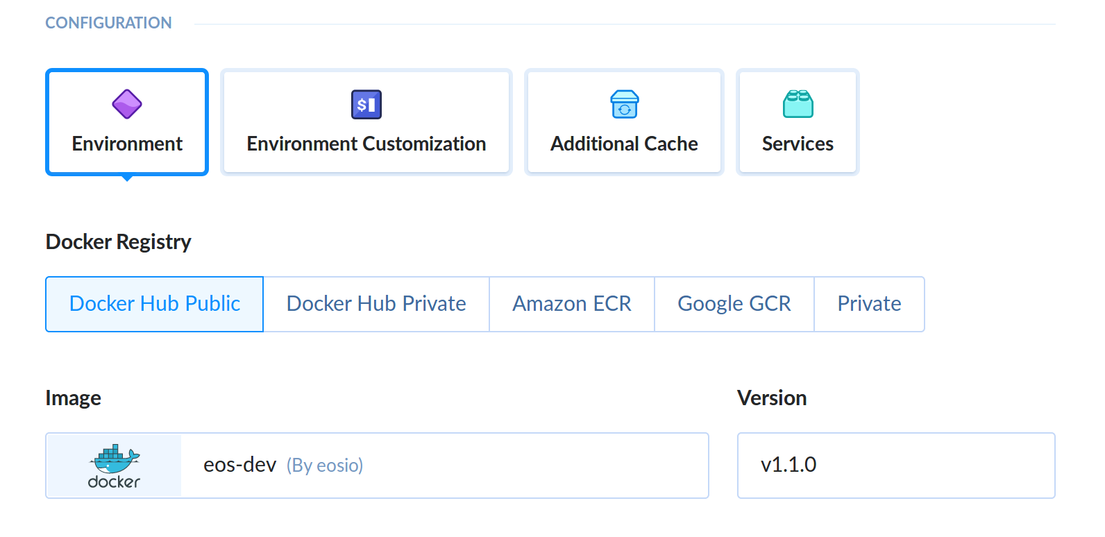Pick Google GCR registry option
Viewport: 1105px width, 537px height.
tap(734, 304)
